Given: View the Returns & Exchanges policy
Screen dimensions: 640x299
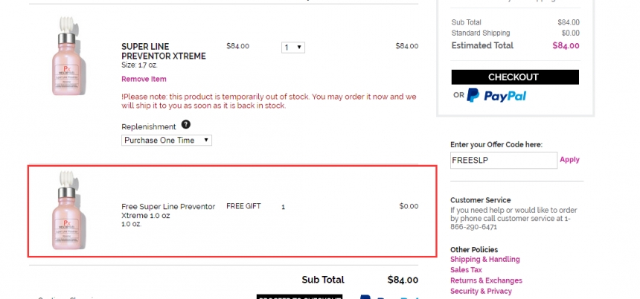Looking at the screenshot, I should tap(486, 280).
